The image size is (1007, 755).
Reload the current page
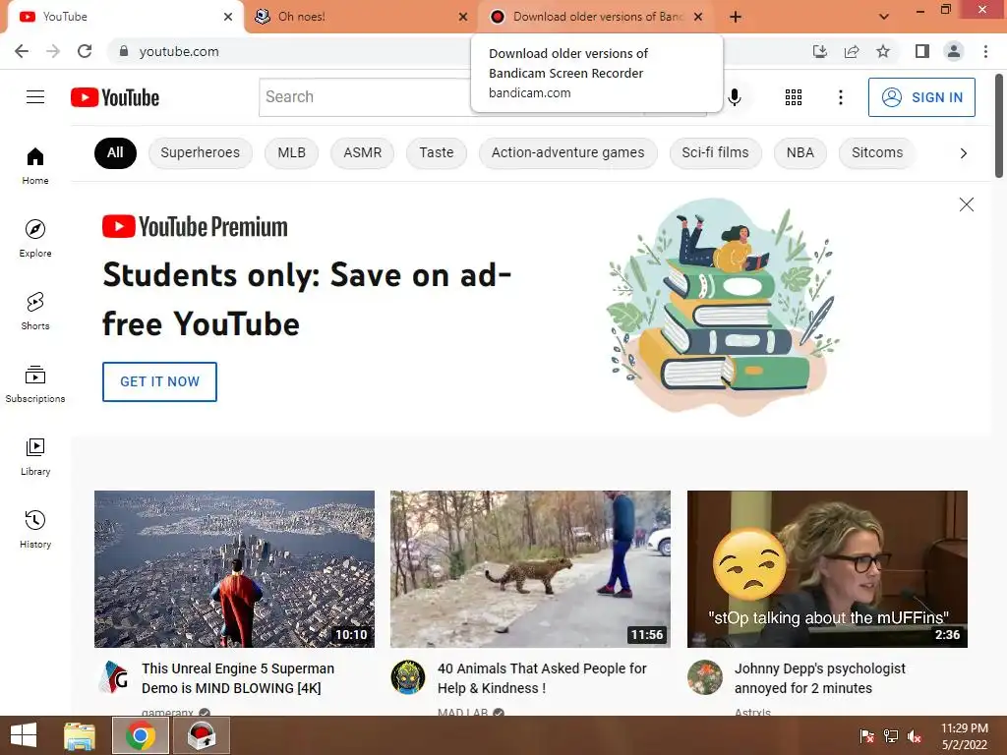(85, 51)
